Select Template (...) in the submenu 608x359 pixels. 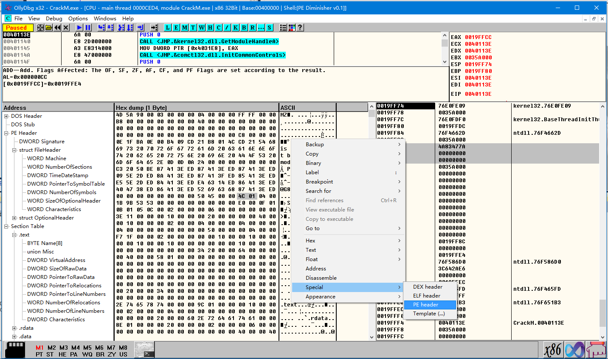(x=430, y=314)
